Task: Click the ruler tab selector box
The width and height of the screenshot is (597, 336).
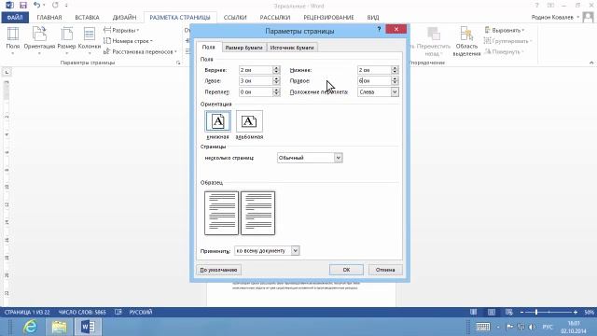Action: pyautogui.click(x=7, y=72)
